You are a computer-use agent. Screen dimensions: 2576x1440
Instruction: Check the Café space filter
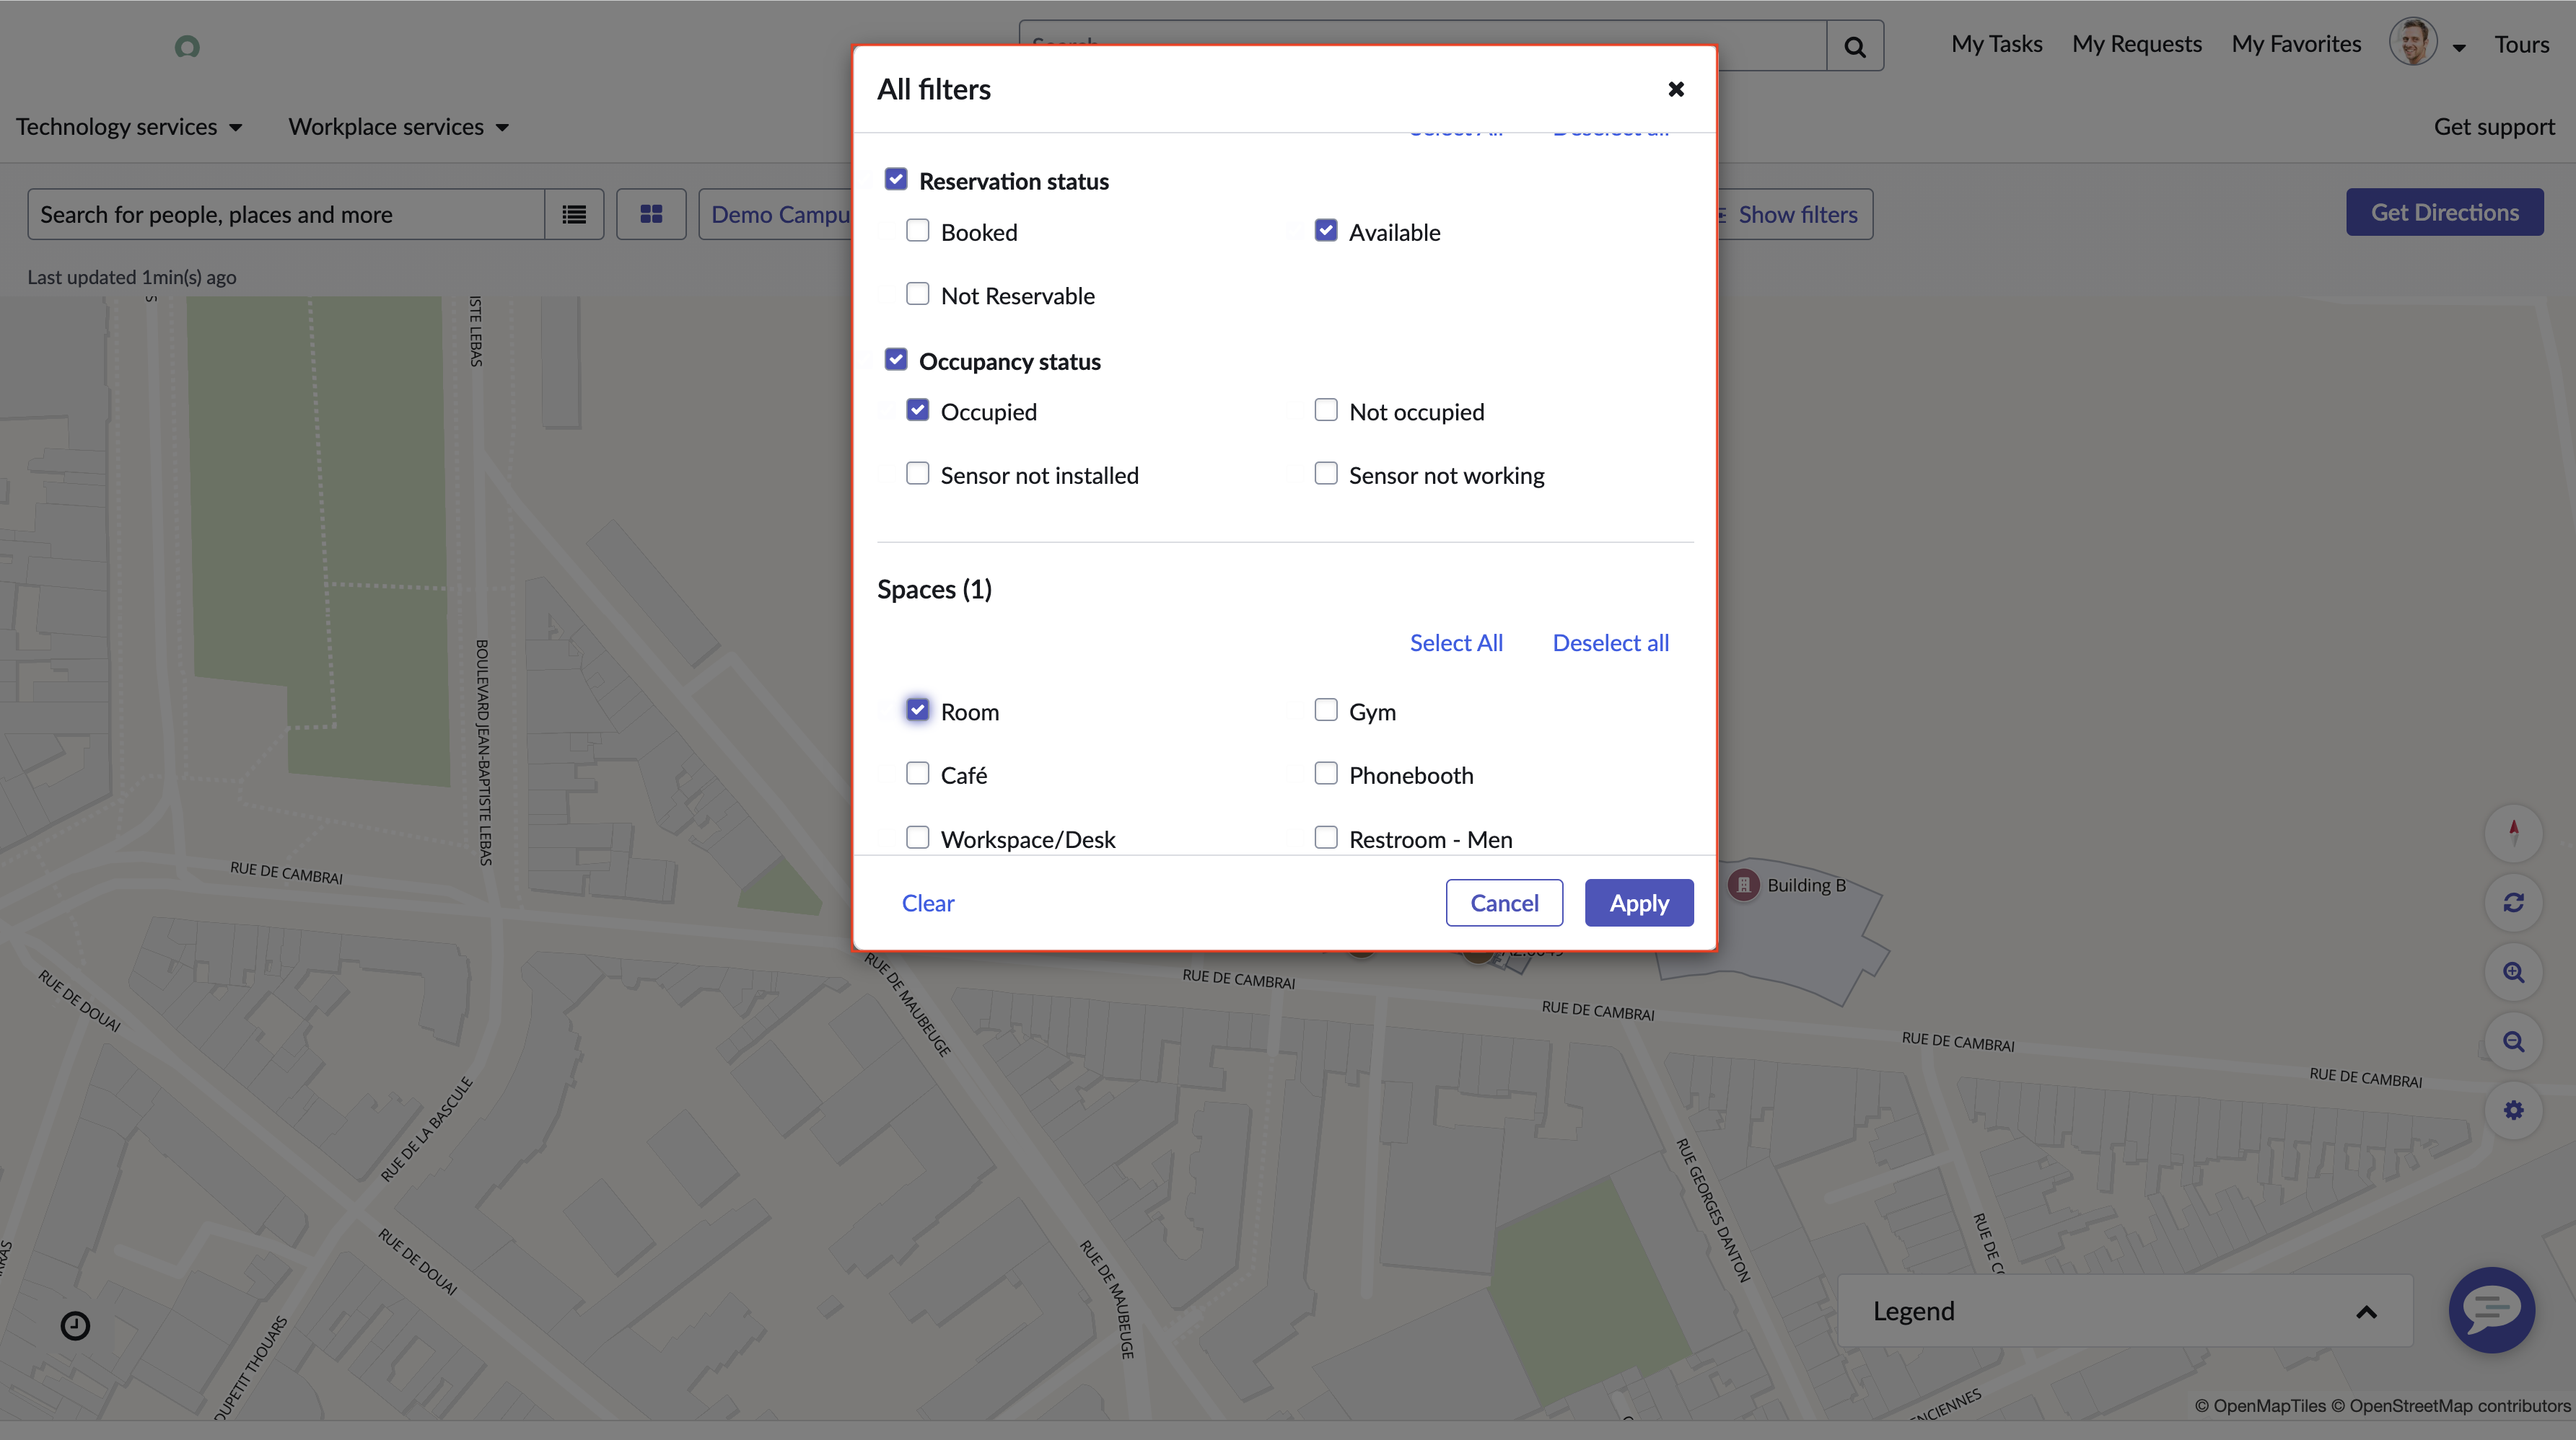point(917,774)
